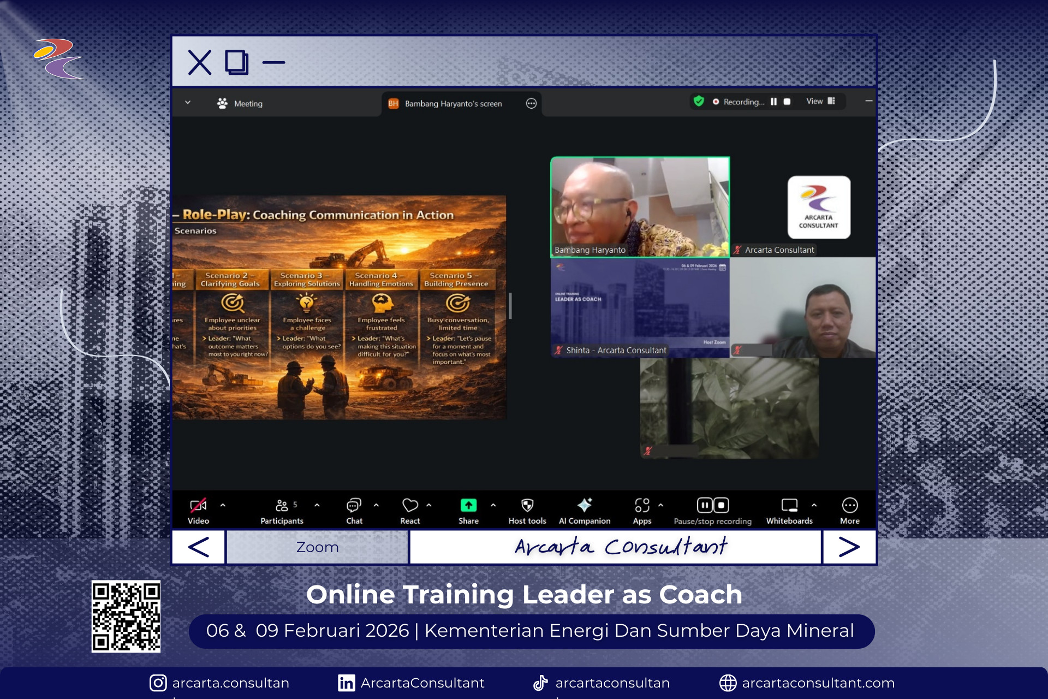Image resolution: width=1048 pixels, height=699 pixels.
Task: Select the Bambang Haryanto's screen tab
Action: click(453, 104)
